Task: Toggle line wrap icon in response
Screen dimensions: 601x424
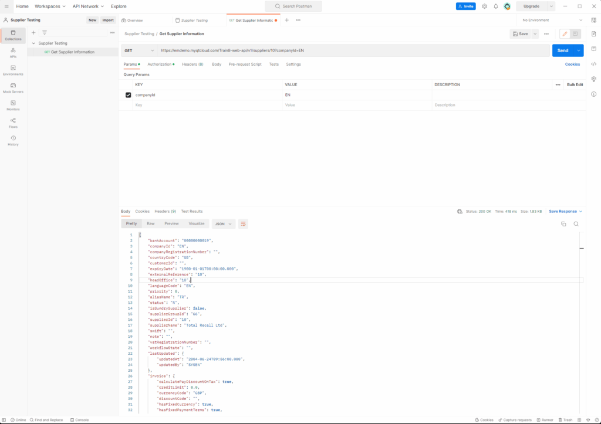Action: click(244, 224)
